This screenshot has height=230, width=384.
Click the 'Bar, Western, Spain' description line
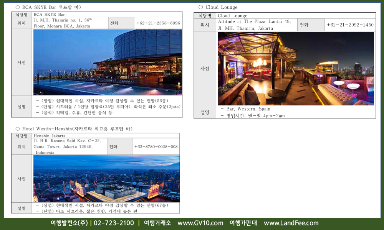245,109
